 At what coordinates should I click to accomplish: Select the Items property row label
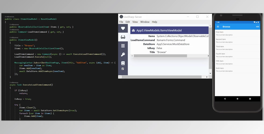(151, 36)
